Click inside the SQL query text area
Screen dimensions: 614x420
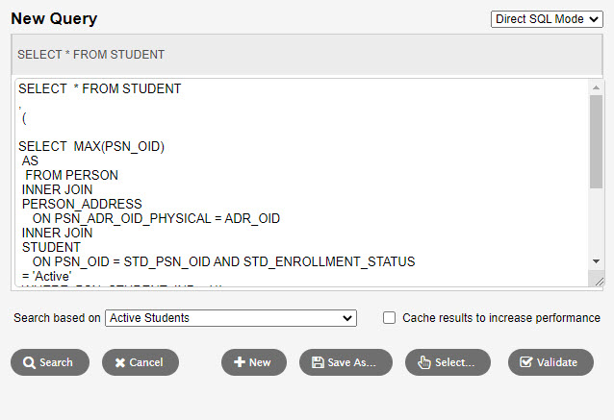(x=301, y=183)
